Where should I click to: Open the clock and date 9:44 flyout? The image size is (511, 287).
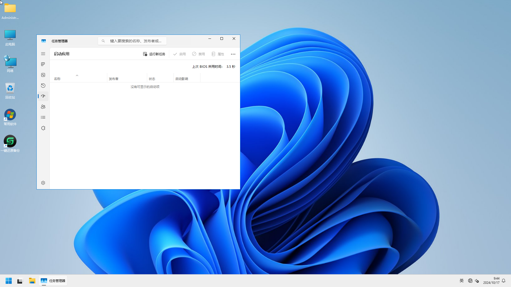[x=491, y=281]
